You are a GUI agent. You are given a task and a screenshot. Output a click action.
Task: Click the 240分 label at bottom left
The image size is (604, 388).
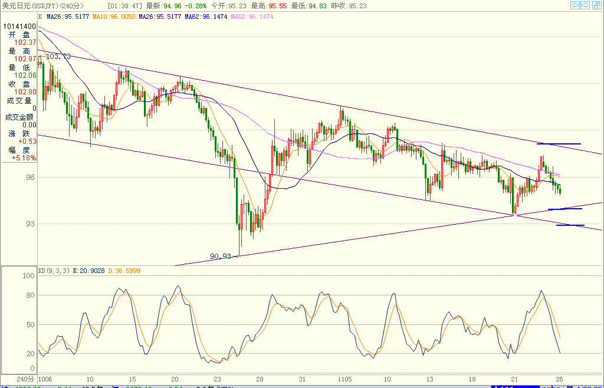point(25,380)
